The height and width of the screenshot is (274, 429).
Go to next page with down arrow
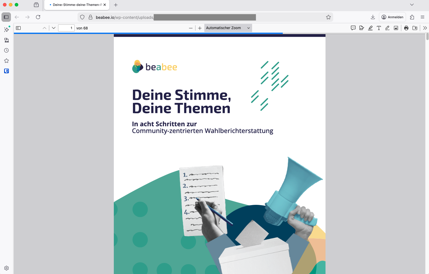54,28
